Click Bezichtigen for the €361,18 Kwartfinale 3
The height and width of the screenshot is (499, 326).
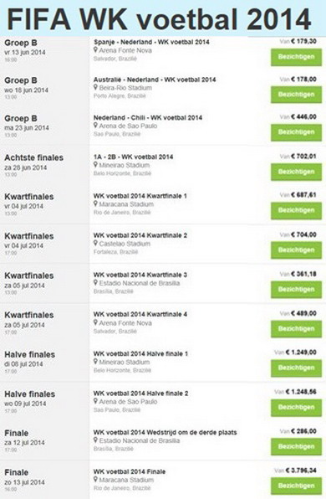click(x=296, y=290)
